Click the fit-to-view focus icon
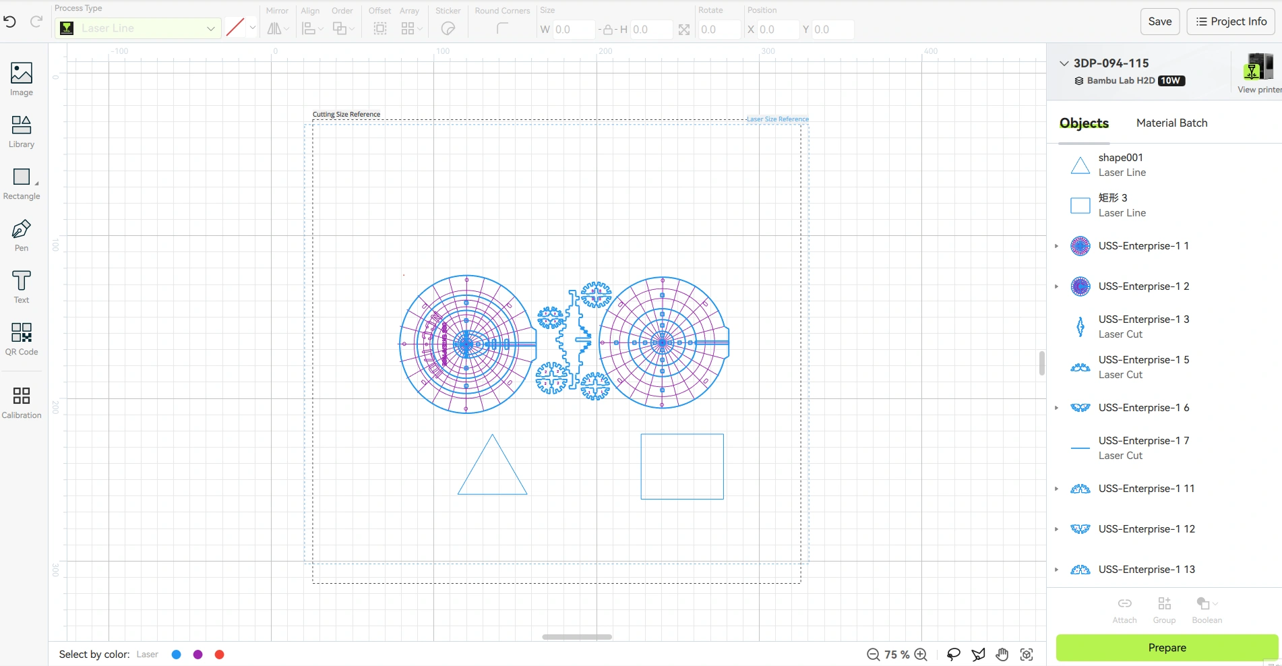Screen dimensions: 1282x666 (x=1027, y=655)
